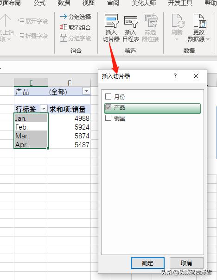Open the 数据 ribbon tab

(64, 3)
